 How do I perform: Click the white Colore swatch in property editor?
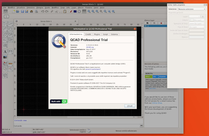pos(192,20)
